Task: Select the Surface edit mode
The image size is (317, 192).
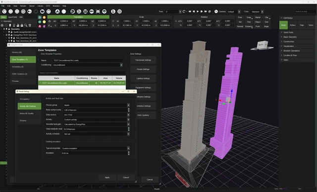Action: click(293, 25)
